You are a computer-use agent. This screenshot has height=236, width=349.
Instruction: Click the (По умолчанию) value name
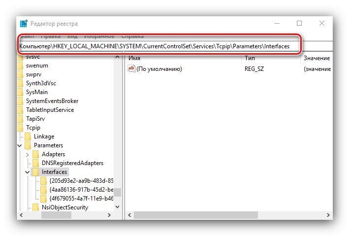[x=159, y=69]
